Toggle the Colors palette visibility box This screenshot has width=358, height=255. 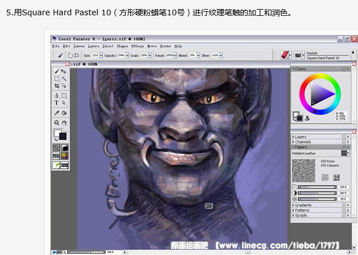click(344, 69)
